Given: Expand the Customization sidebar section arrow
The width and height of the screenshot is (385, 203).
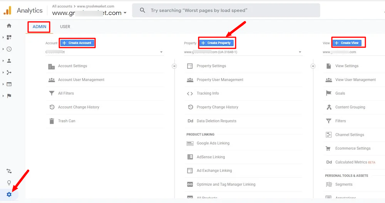Looking at the screenshot, I should click(x=3, y=37).
